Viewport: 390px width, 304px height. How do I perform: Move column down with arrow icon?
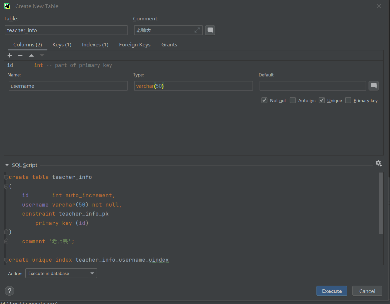tap(42, 55)
